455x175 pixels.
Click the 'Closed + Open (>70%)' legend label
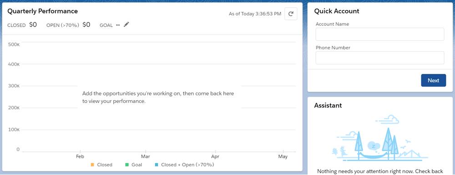tap(187, 165)
